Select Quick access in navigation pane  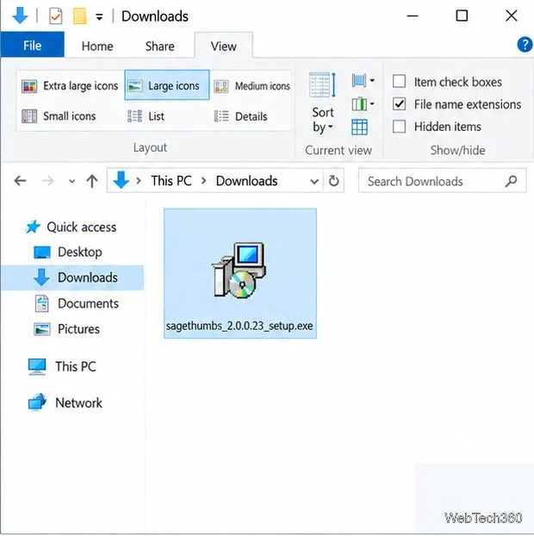point(71,227)
